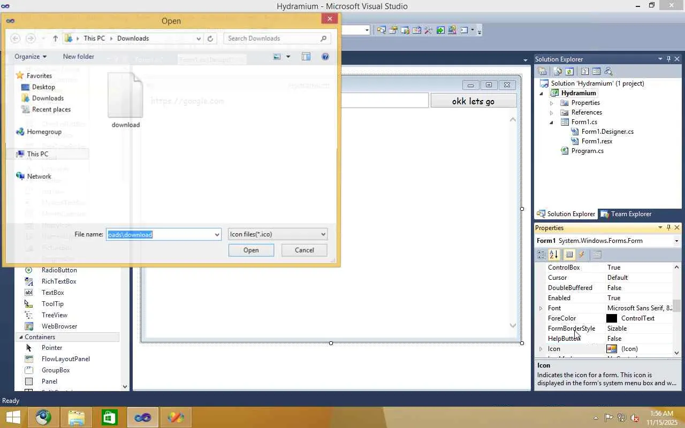Open File Explorer from the taskbar
This screenshot has width=685, height=428.
click(x=77, y=417)
